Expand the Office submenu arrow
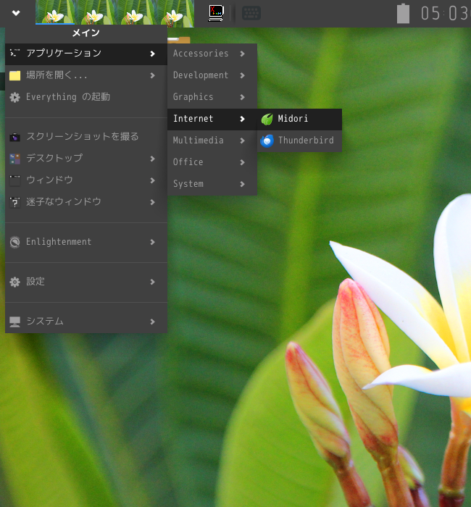Image resolution: width=471 pixels, height=507 pixels. [242, 162]
